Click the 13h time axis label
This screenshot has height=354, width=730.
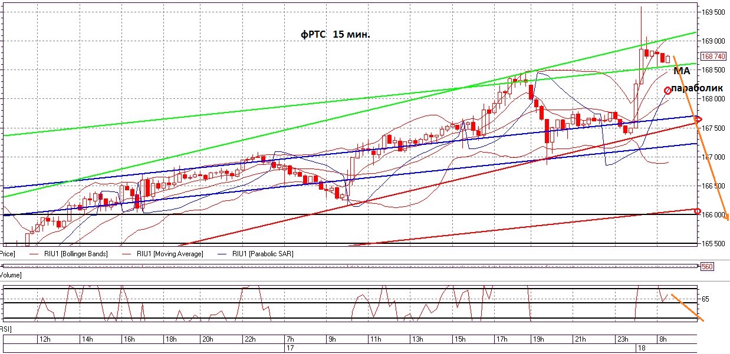pos(417,339)
